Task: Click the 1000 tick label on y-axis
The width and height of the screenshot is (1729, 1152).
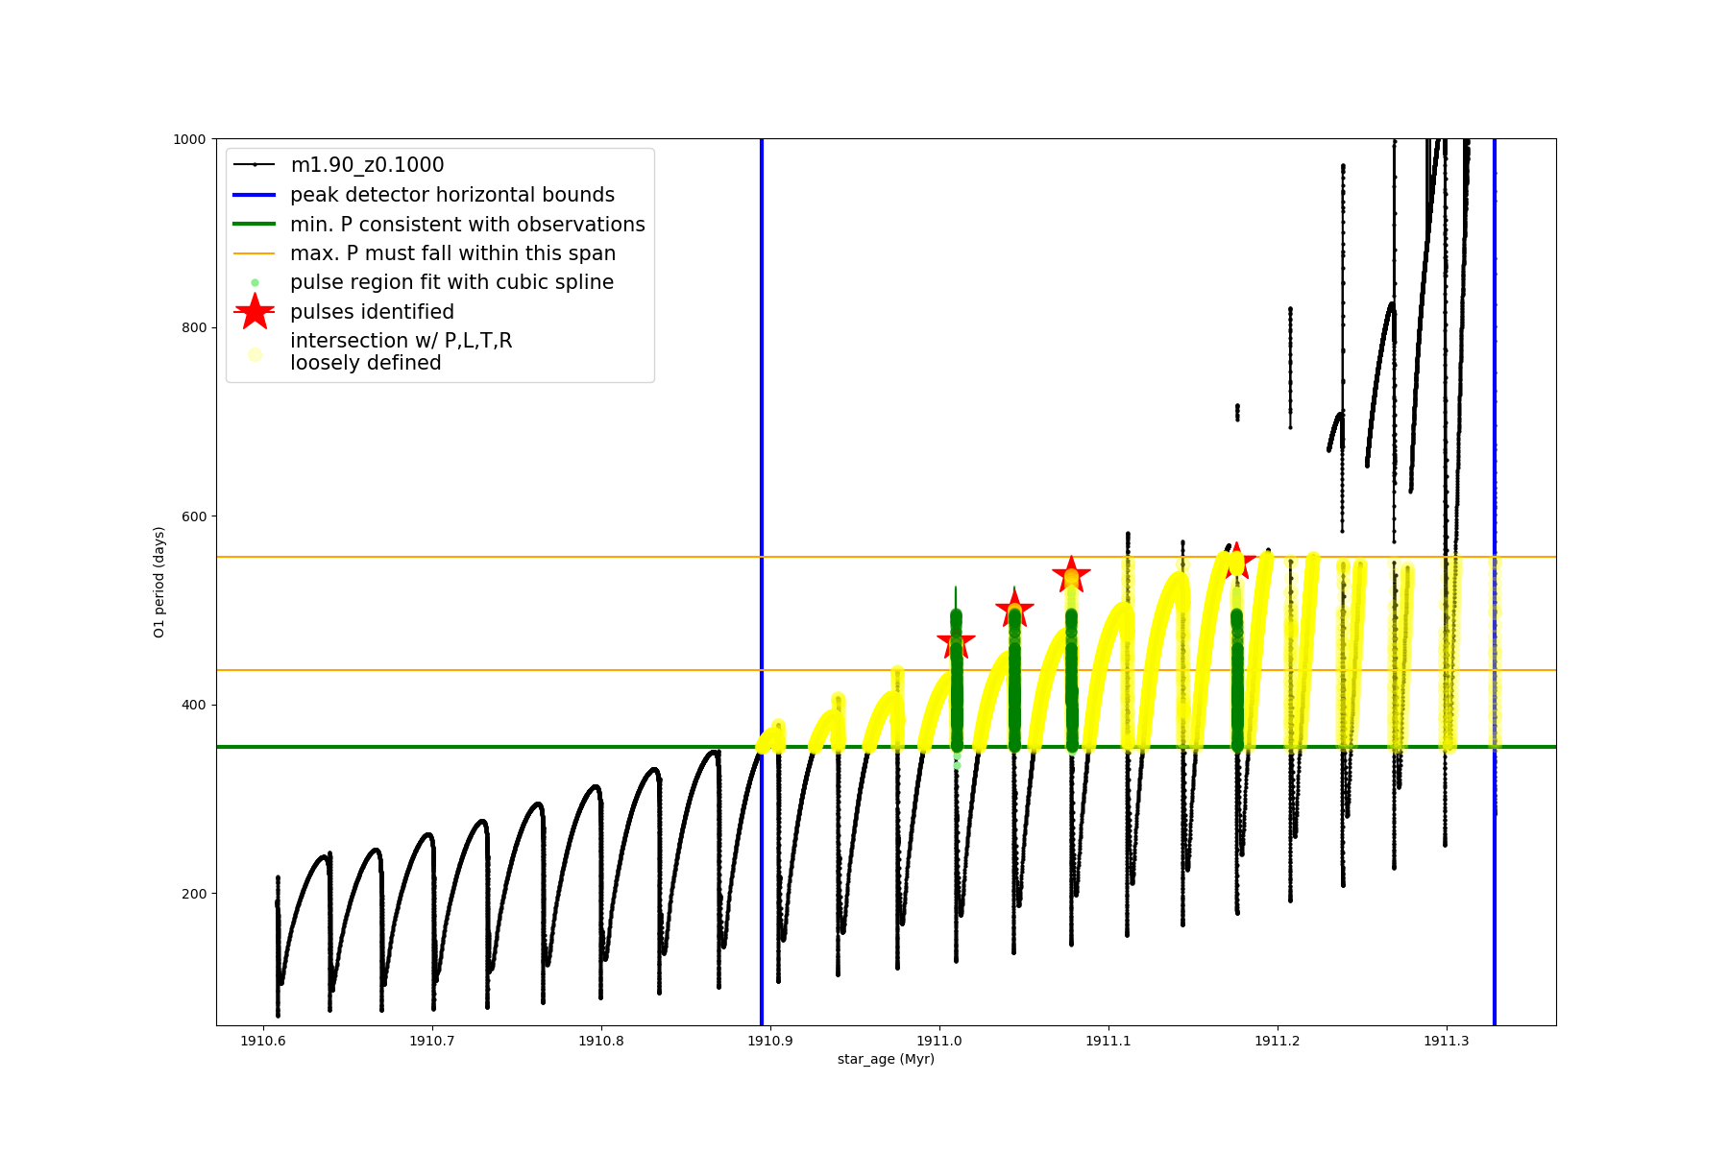Action: (189, 139)
